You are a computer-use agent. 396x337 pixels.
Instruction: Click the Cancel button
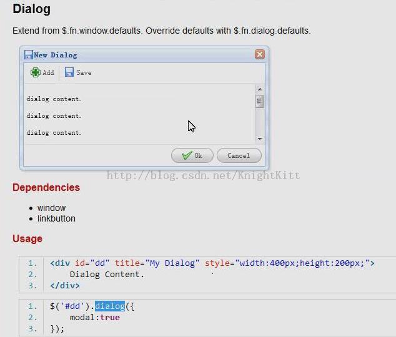239,155
